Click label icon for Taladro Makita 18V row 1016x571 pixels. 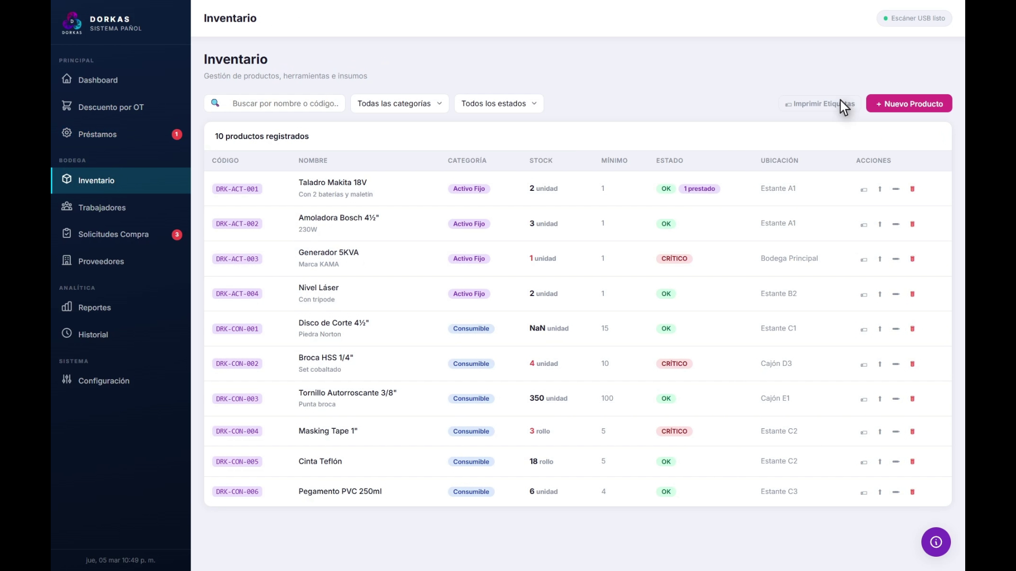click(x=864, y=189)
